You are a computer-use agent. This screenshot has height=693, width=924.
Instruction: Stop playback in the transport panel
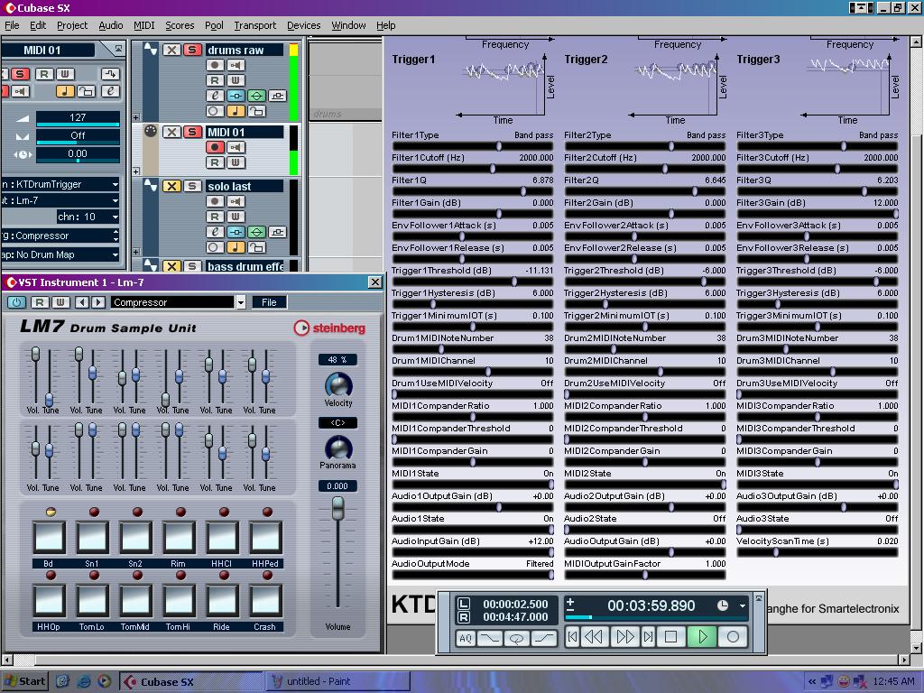coord(670,637)
